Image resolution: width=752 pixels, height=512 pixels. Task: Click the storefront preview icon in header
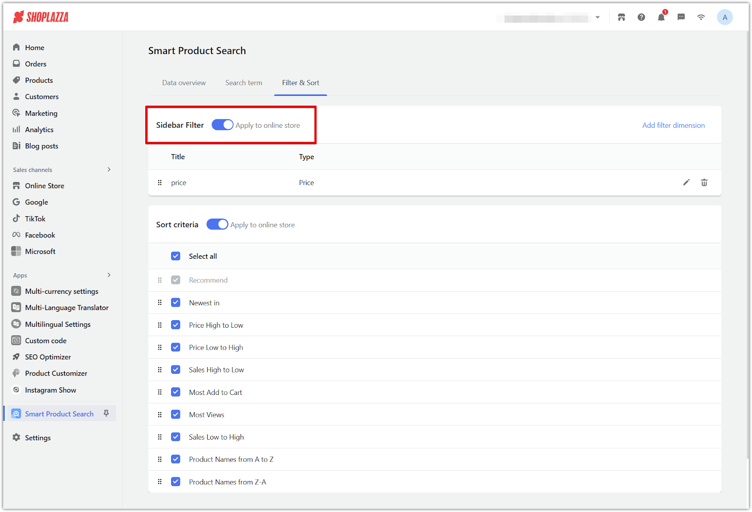coord(621,17)
